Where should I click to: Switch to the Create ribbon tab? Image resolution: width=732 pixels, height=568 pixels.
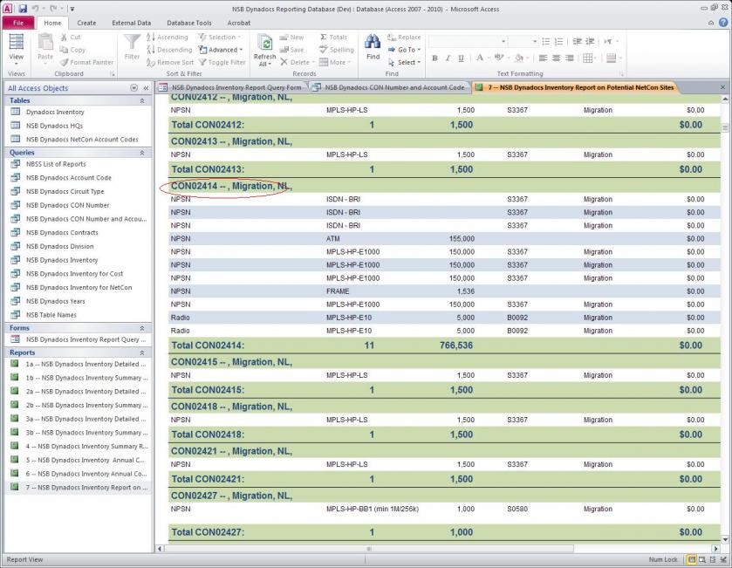[x=86, y=23]
